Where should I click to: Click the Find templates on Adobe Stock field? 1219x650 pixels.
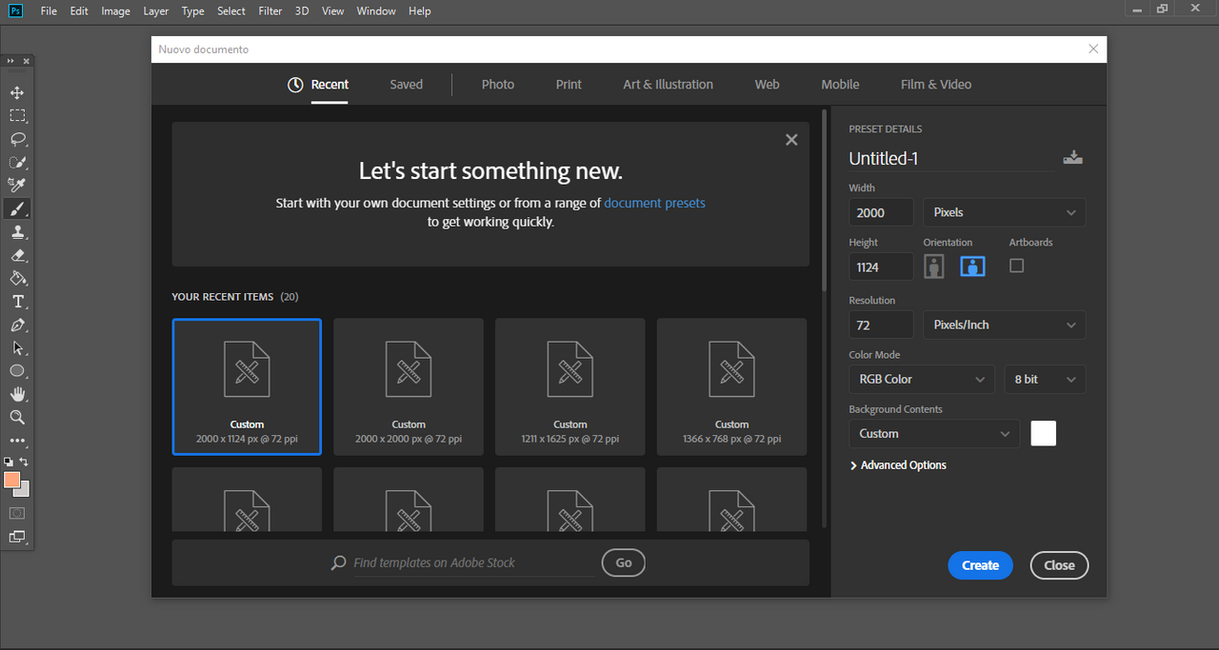point(473,563)
